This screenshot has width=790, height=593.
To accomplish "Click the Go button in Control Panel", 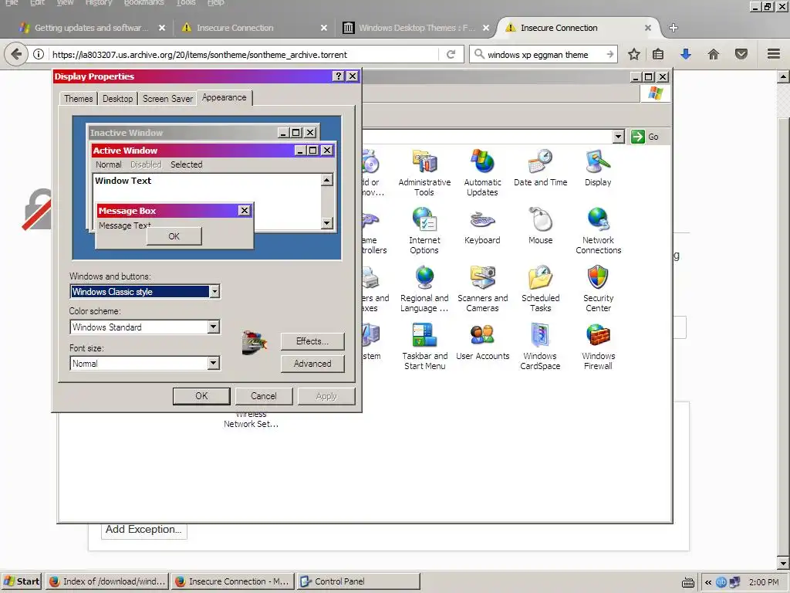I will 646,137.
